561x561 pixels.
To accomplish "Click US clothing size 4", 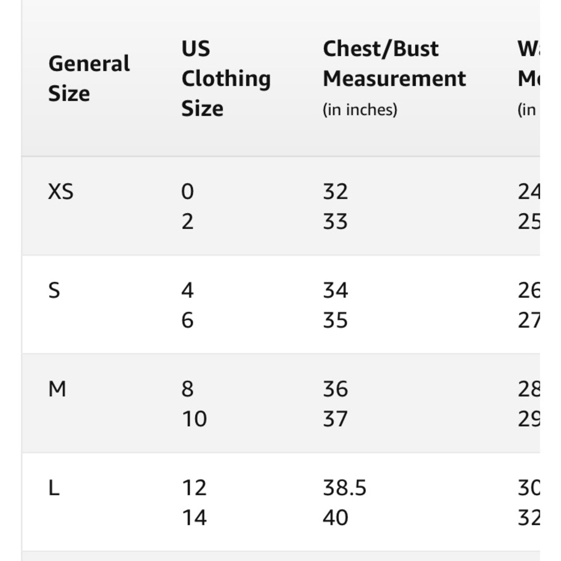I will pyautogui.click(x=187, y=291).
